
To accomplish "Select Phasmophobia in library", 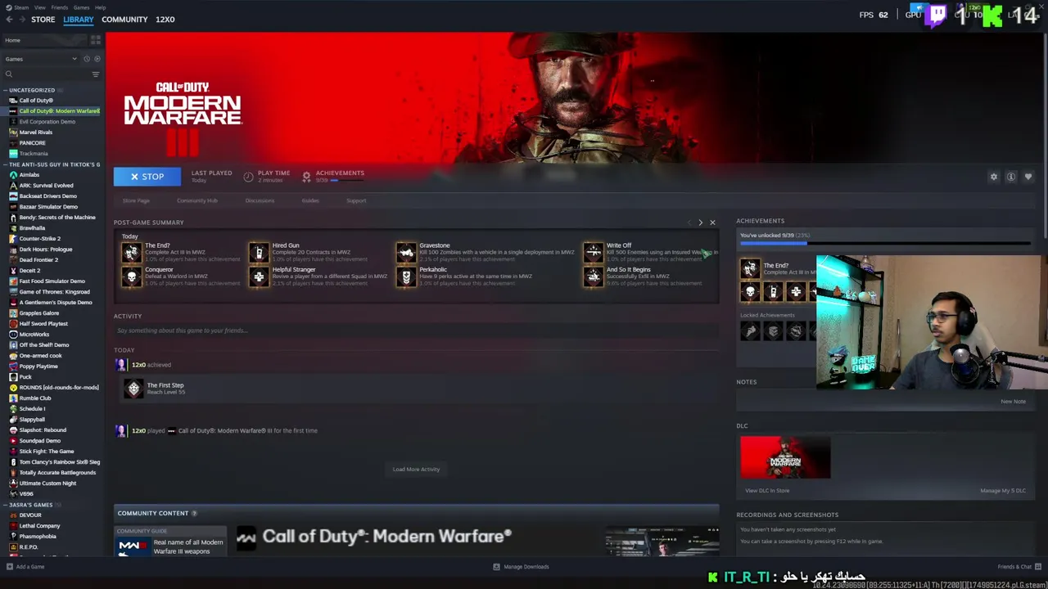I will click(x=38, y=537).
